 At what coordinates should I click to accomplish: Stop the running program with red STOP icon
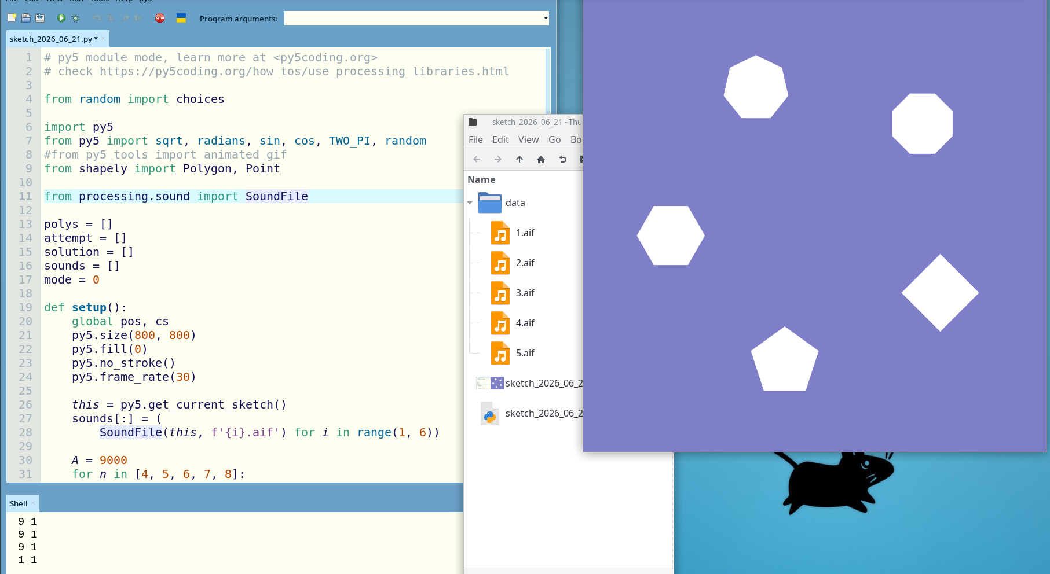point(160,18)
